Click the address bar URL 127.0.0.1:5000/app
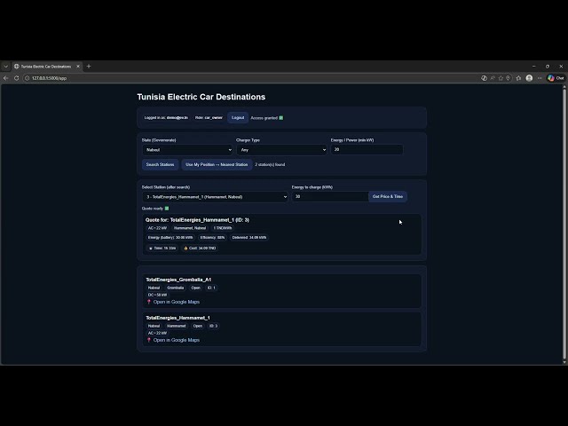The image size is (568, 426). (x=49, y=78)
